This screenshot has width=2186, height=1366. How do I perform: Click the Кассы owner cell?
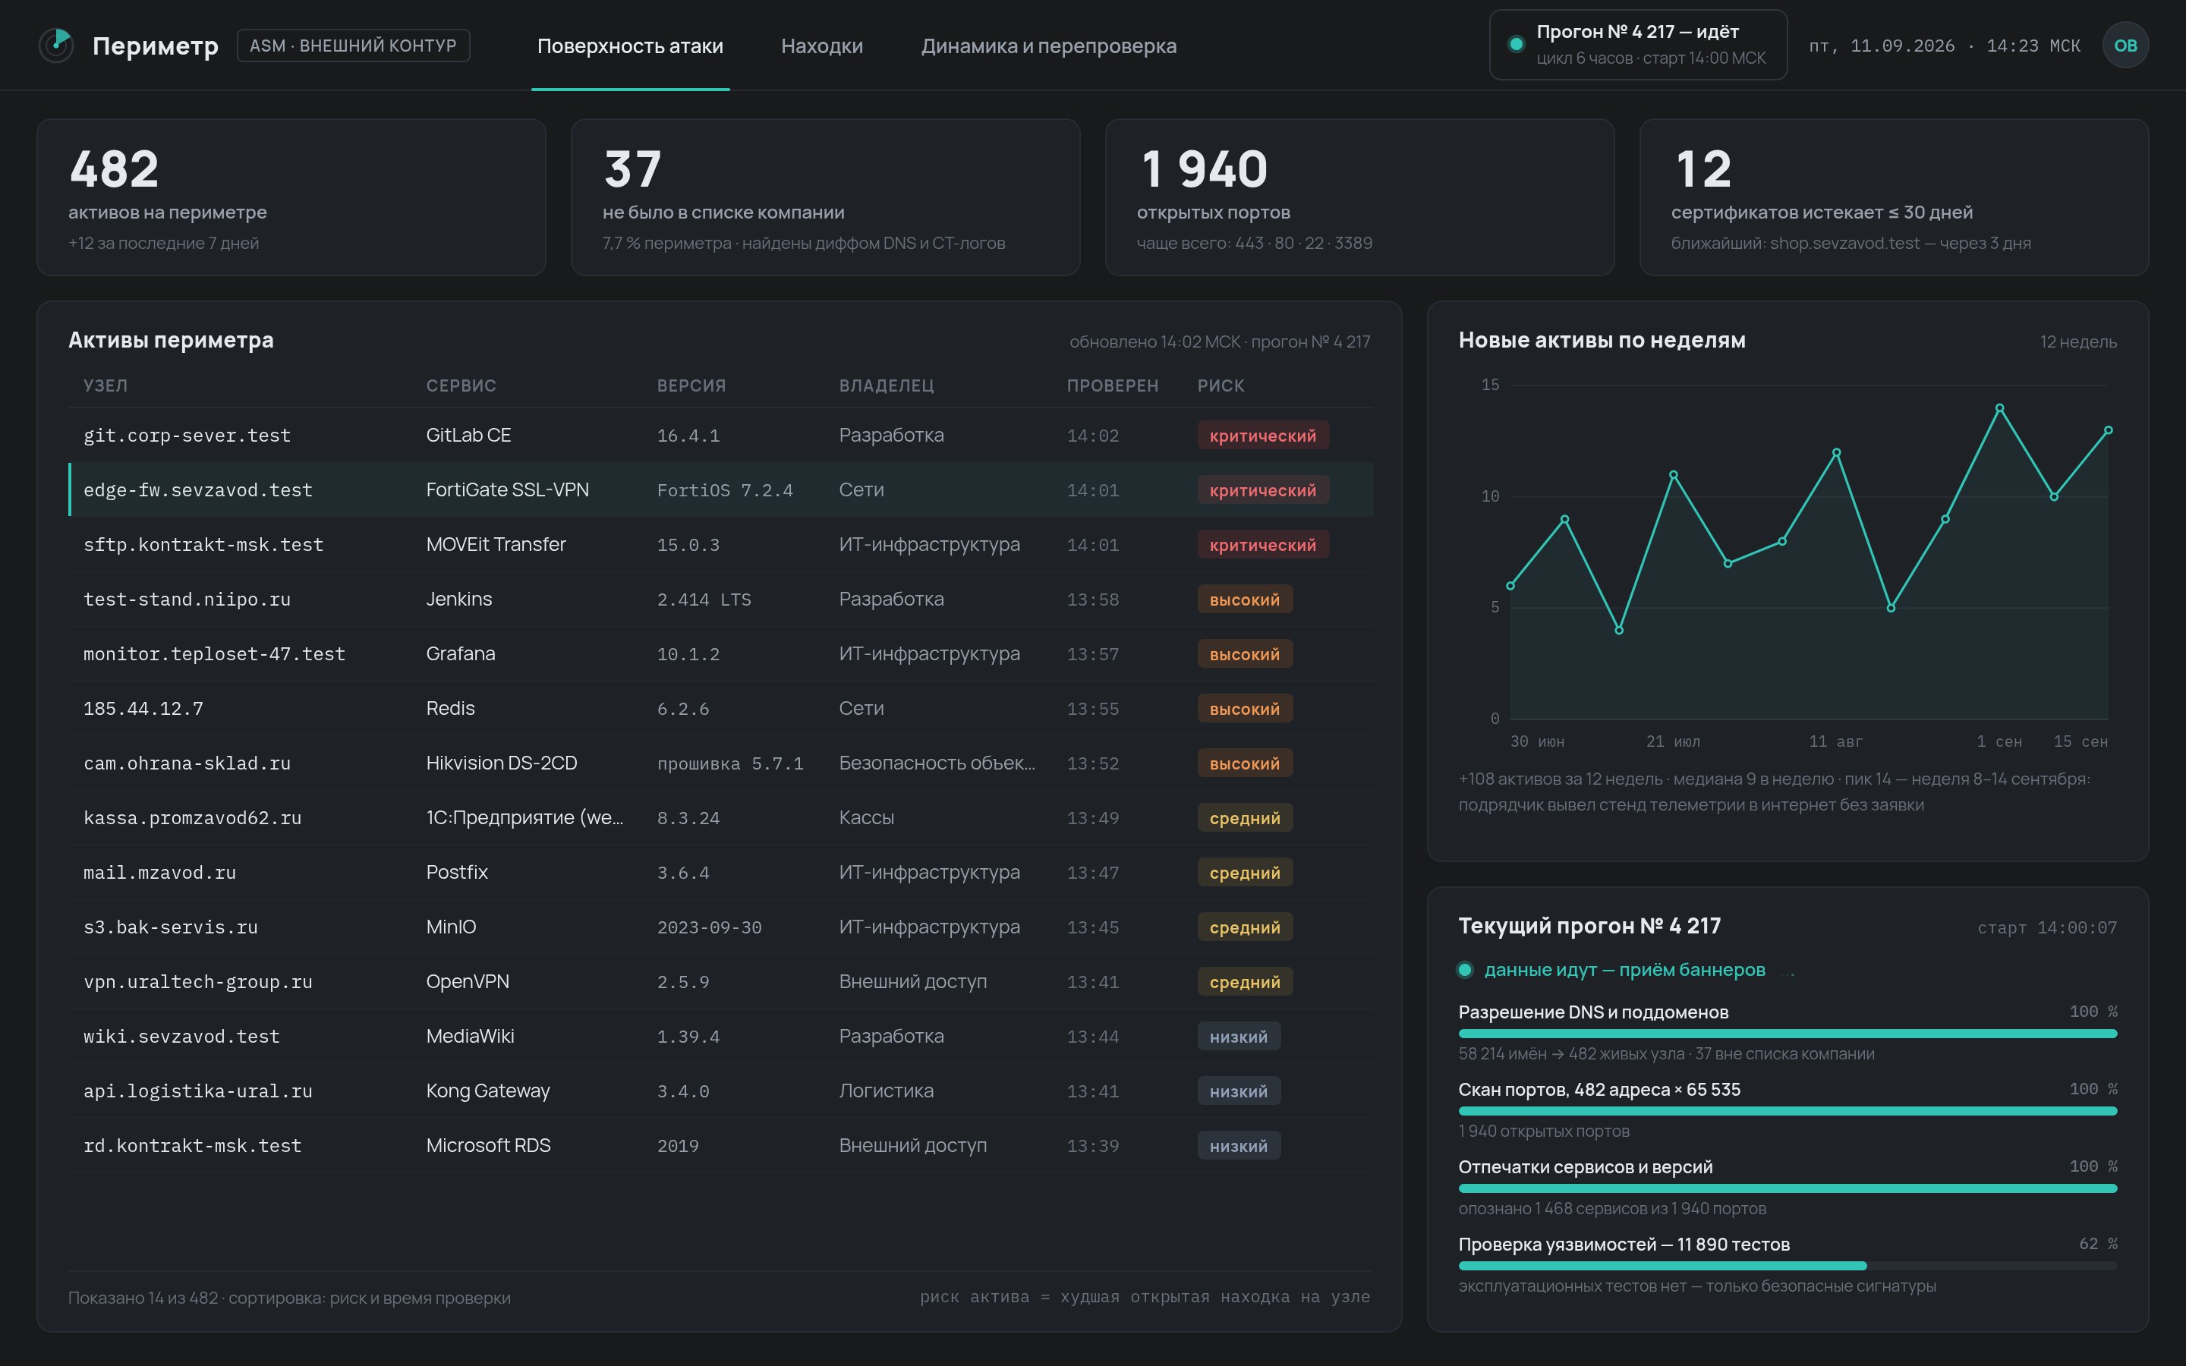866,817
